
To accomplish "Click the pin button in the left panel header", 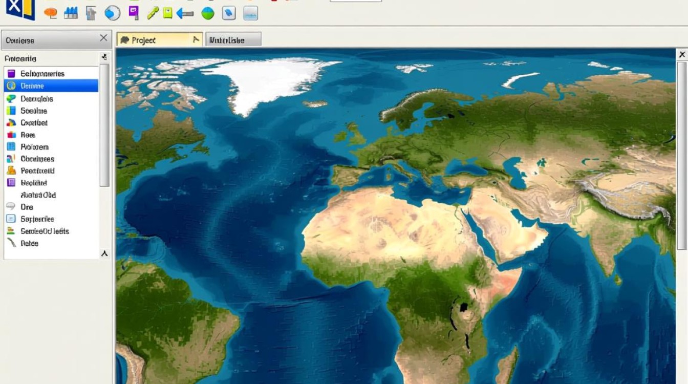I will click(x=104, y=57).
